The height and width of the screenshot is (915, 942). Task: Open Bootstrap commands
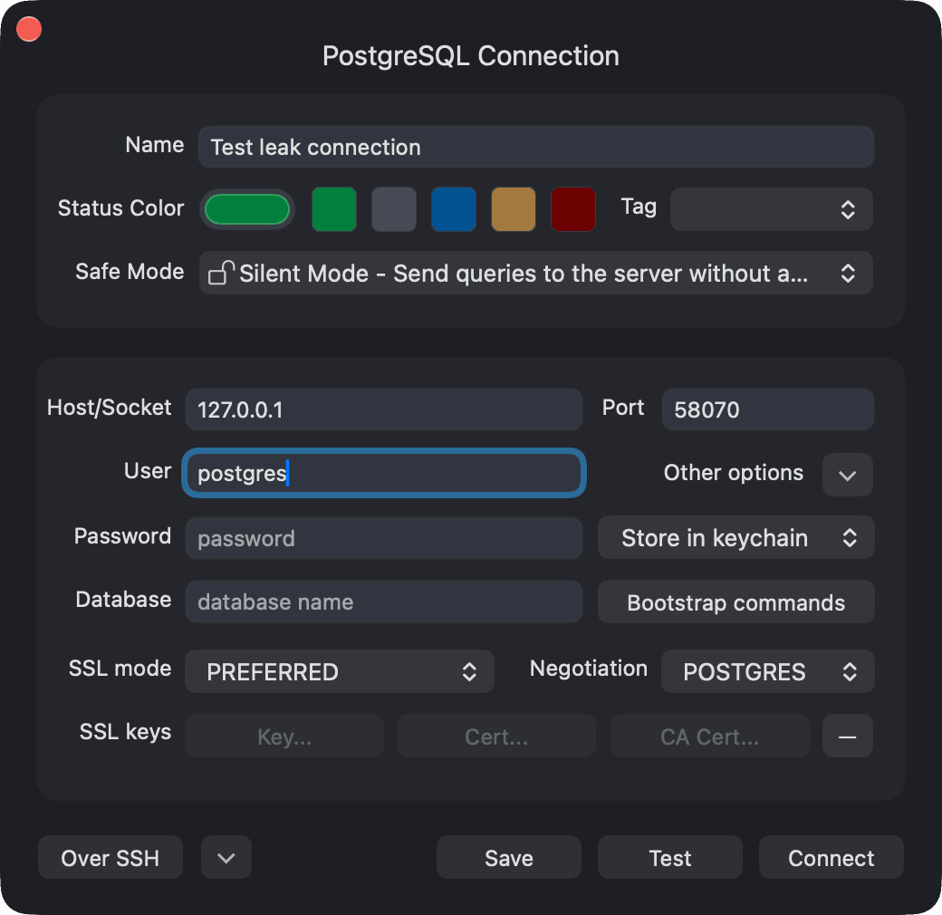[x=735, y=602]
